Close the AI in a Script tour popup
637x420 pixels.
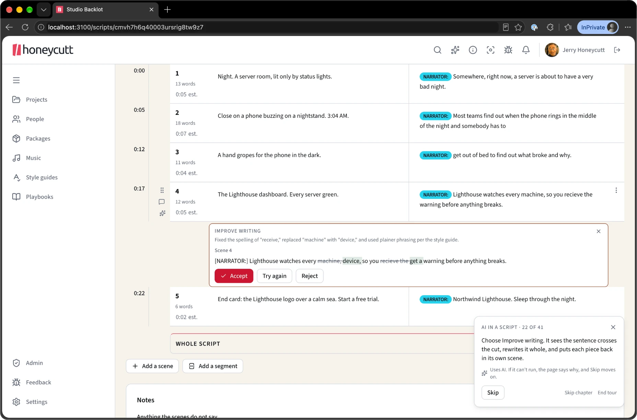[613, 327]
